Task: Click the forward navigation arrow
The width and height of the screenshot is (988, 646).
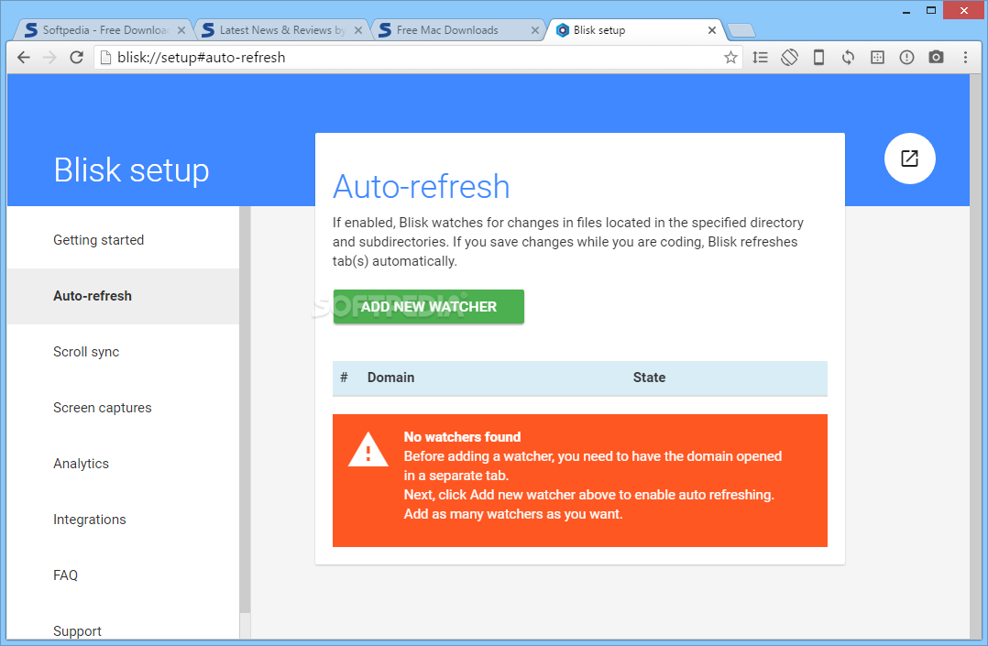Action: (49, 58)
